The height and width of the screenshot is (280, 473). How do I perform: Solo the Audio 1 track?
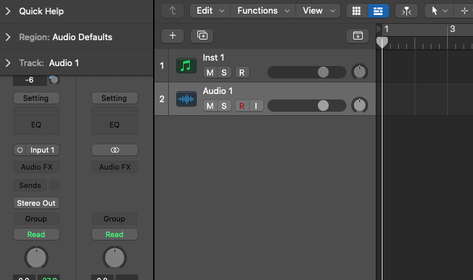(224, 106)
